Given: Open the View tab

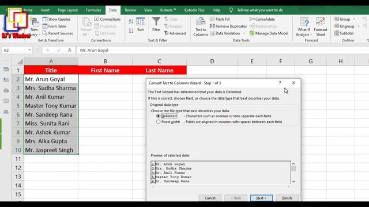Looking at the screenshot, I should click(x=148, y=10).
